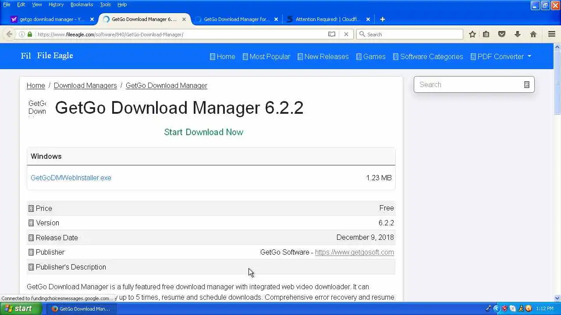Click search submit icon in site search box

(527, 84)
